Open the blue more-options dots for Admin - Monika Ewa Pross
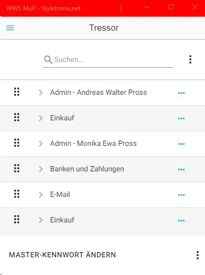 (182, 144)
